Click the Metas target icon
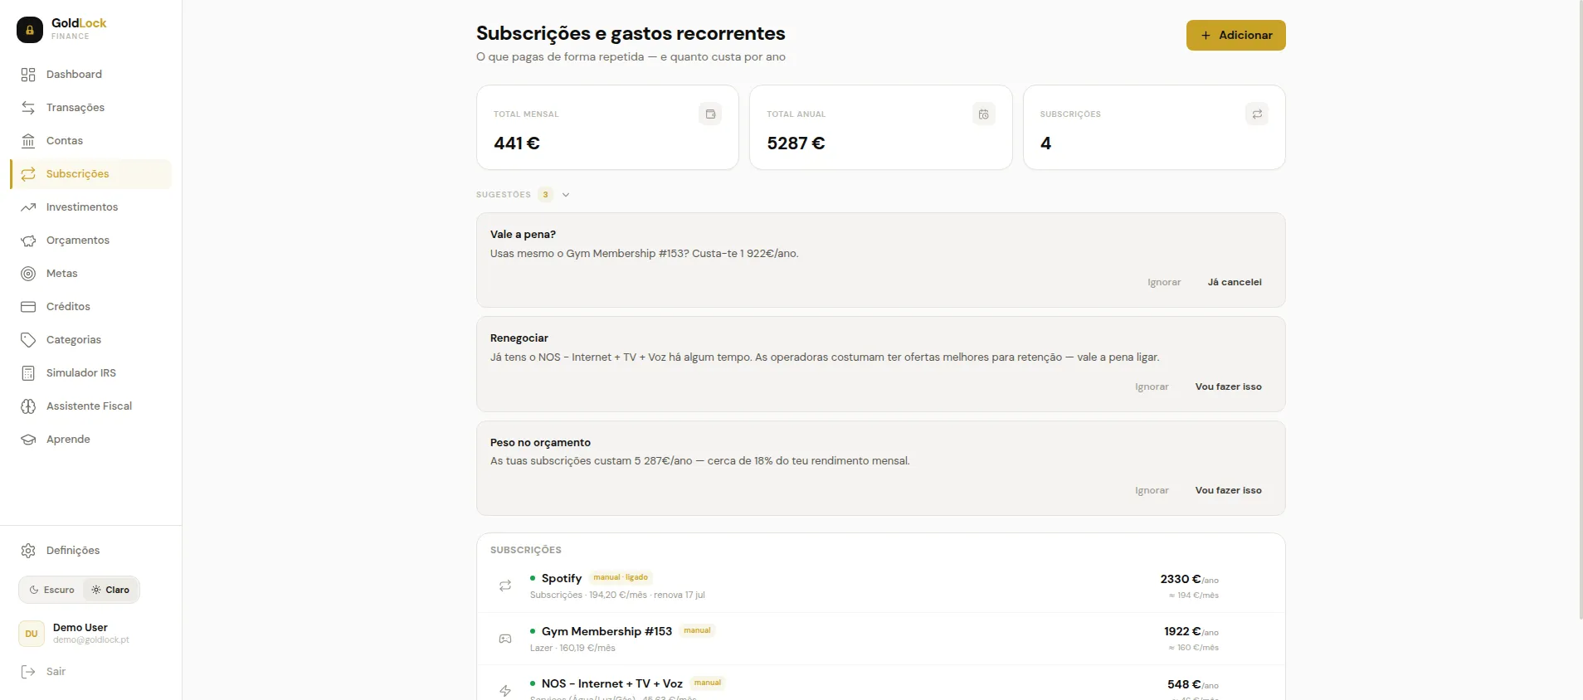 pos(28,274)
